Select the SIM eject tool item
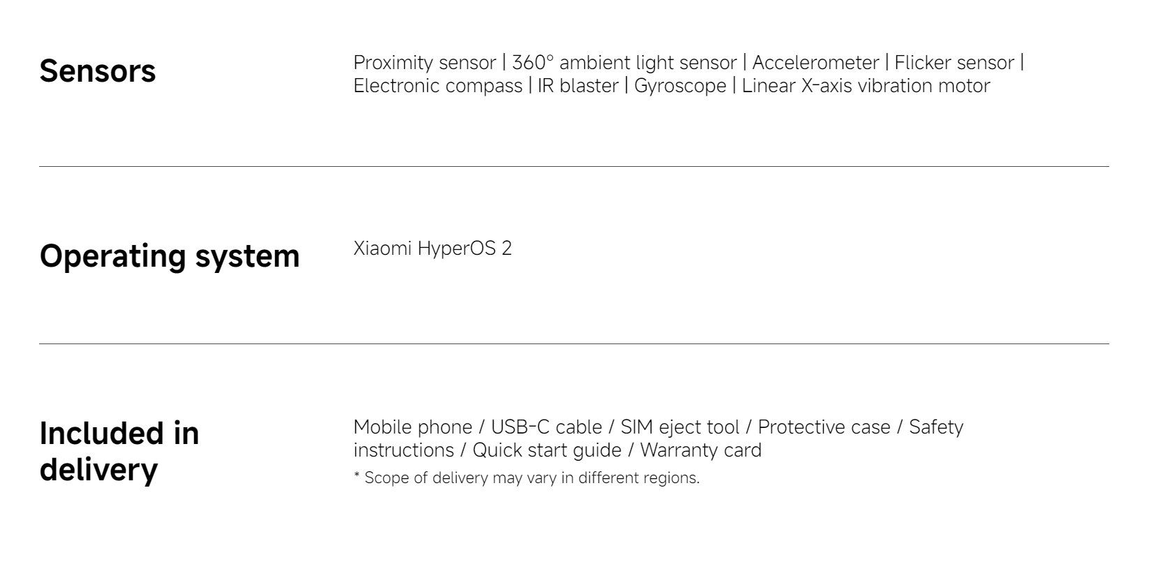Screen dimensions: 1163x562 click(x=680, y=427)
